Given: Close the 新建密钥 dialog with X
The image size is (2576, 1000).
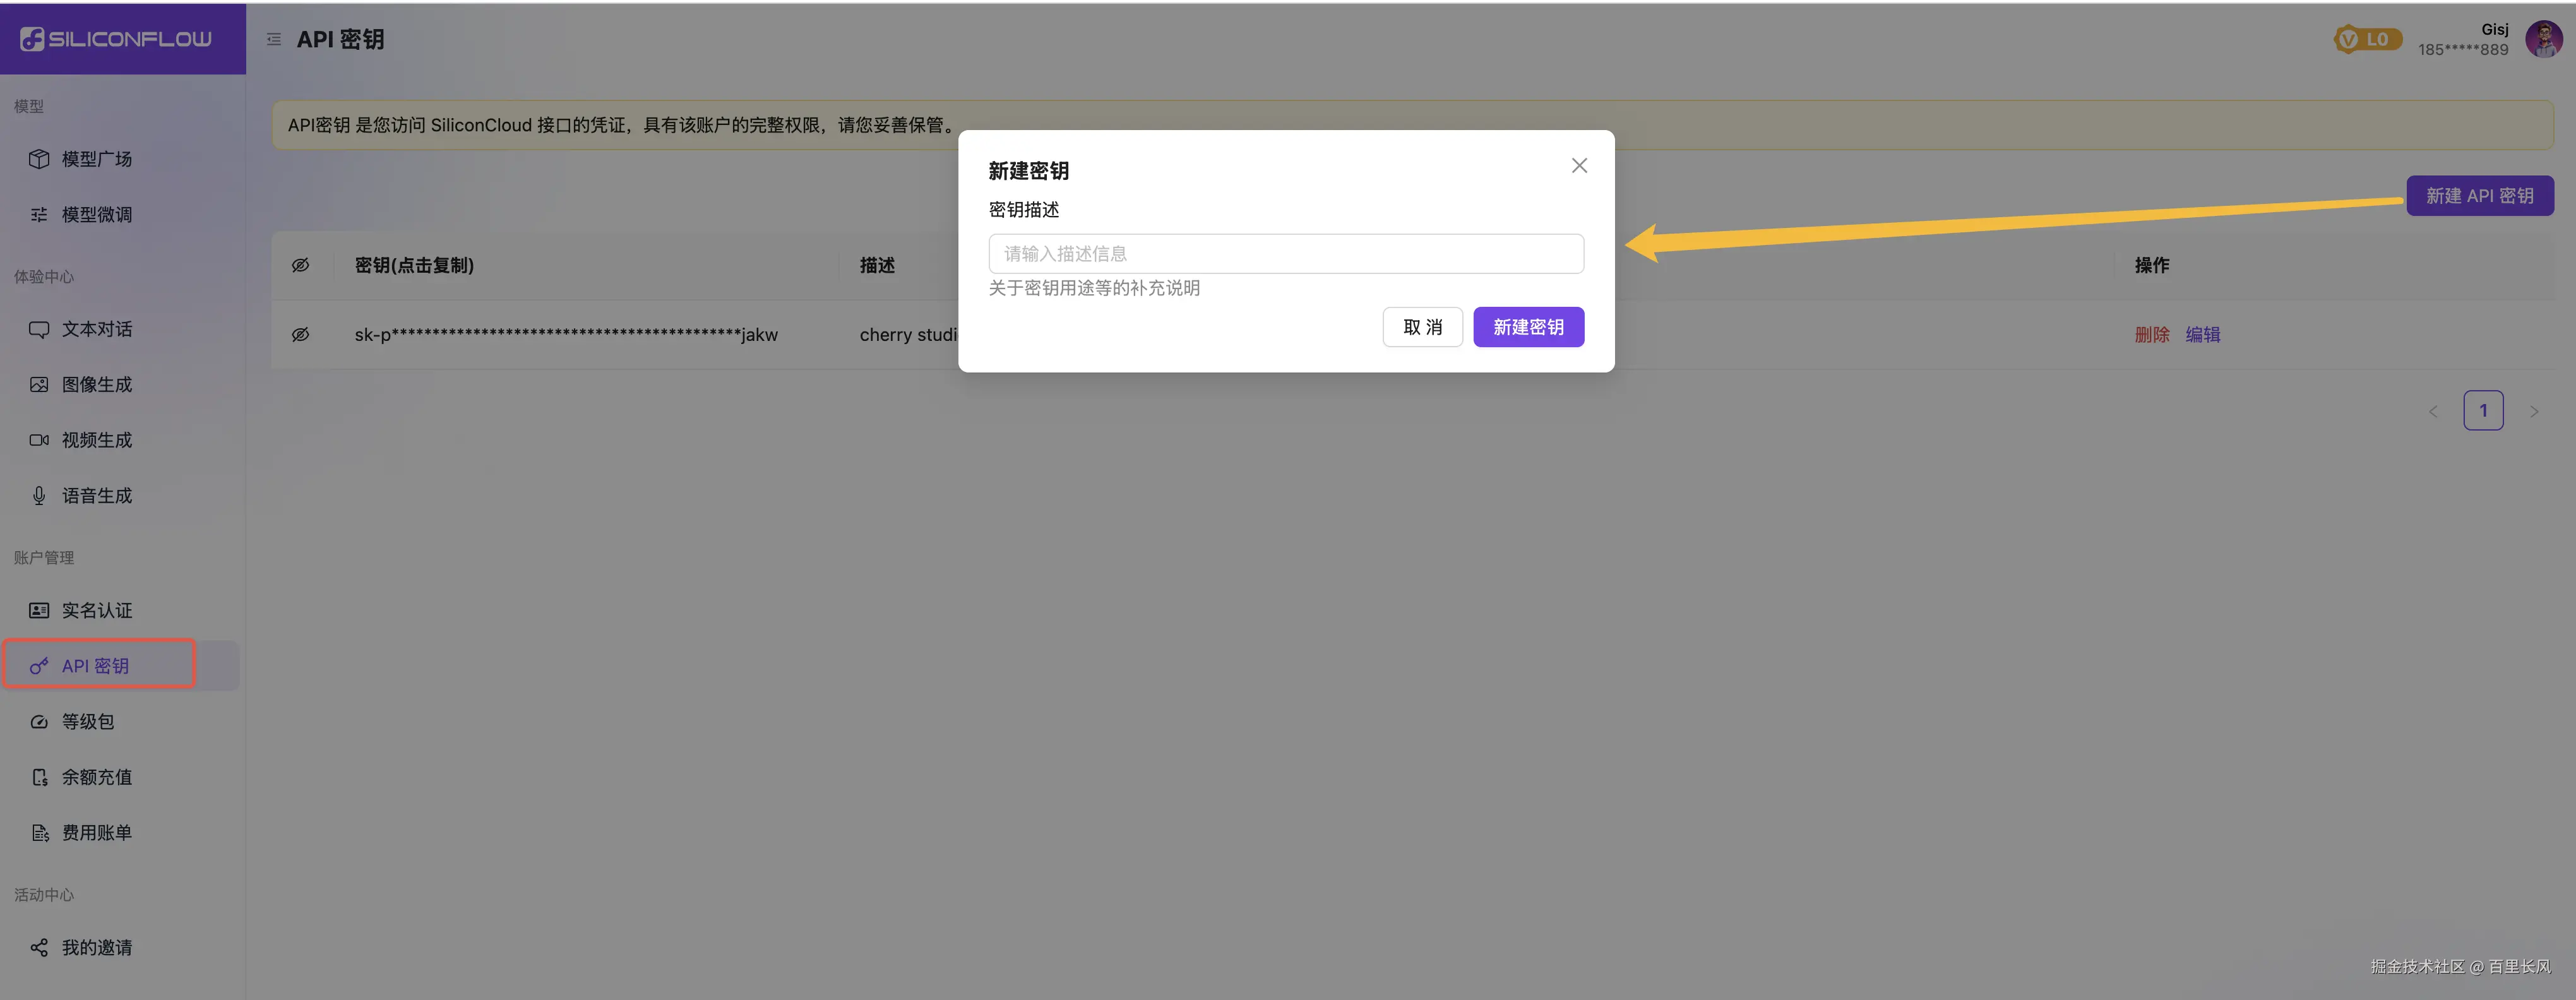Looking at the screenshot, I should (1578, 166).
